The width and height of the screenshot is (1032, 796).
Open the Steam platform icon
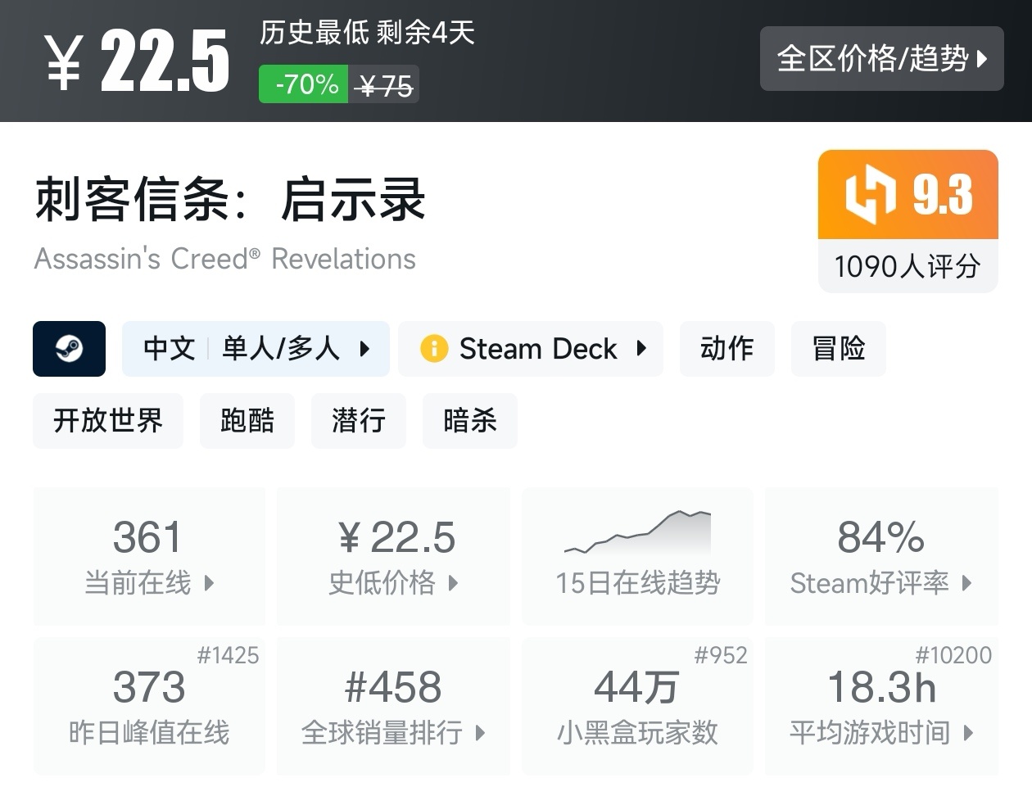pyautogui.click(x=69, y=349)
